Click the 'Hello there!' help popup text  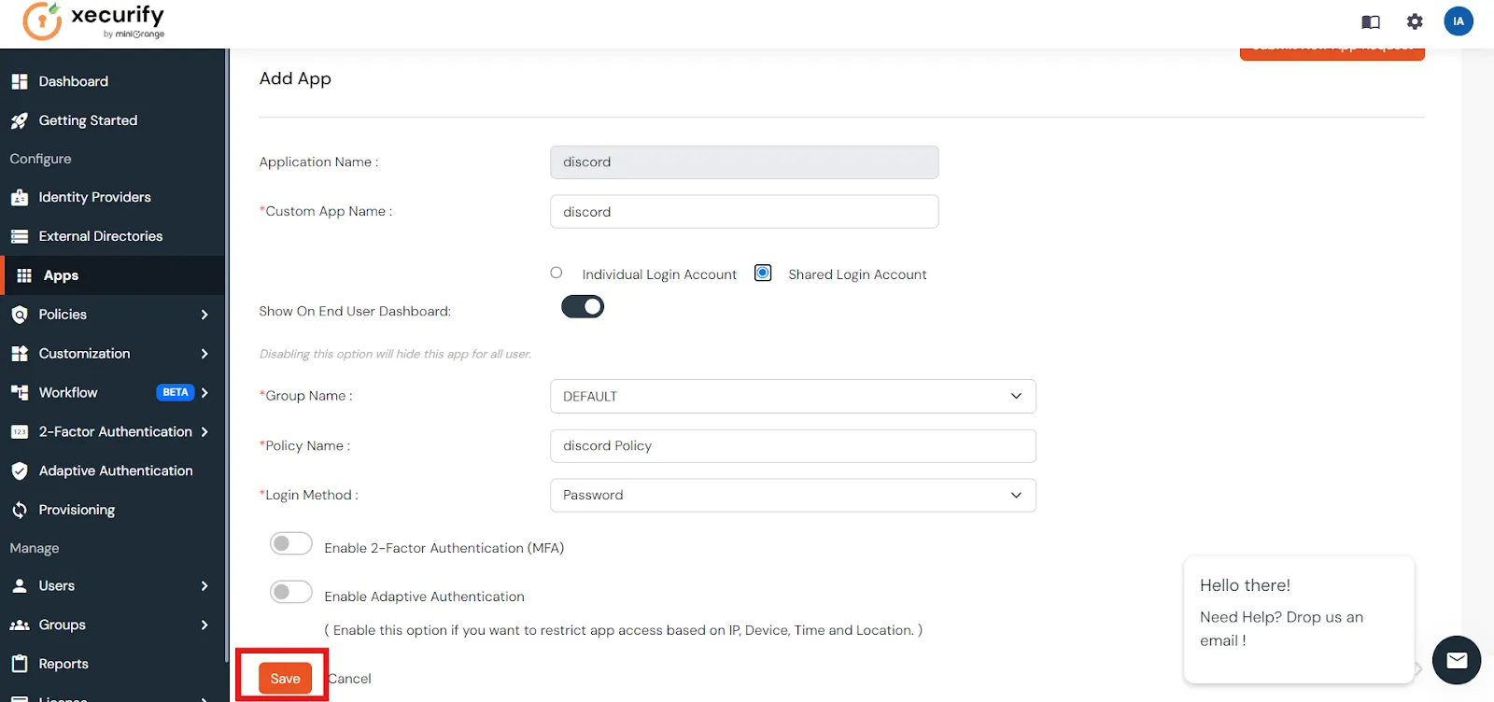tap(1245, 585)
